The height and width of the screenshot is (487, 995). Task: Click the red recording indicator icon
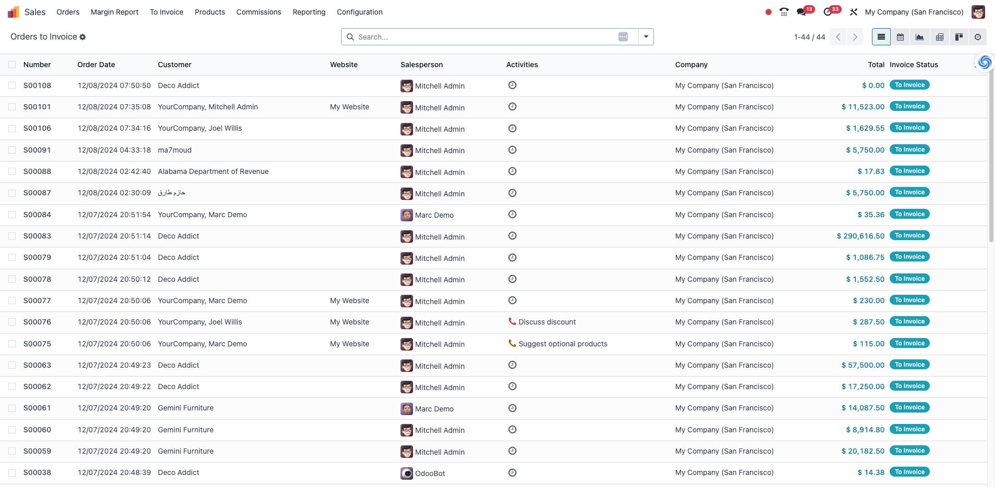pos(768,12)
